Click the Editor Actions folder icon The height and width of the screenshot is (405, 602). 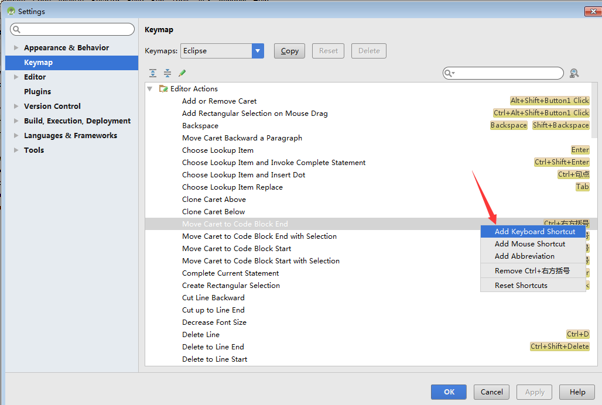pos(163,88)
